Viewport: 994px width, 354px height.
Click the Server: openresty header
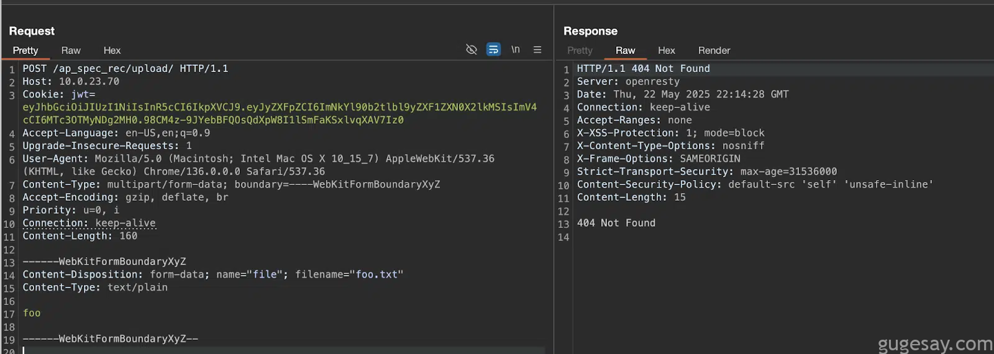pyautogui.click(x=628, y=82)
